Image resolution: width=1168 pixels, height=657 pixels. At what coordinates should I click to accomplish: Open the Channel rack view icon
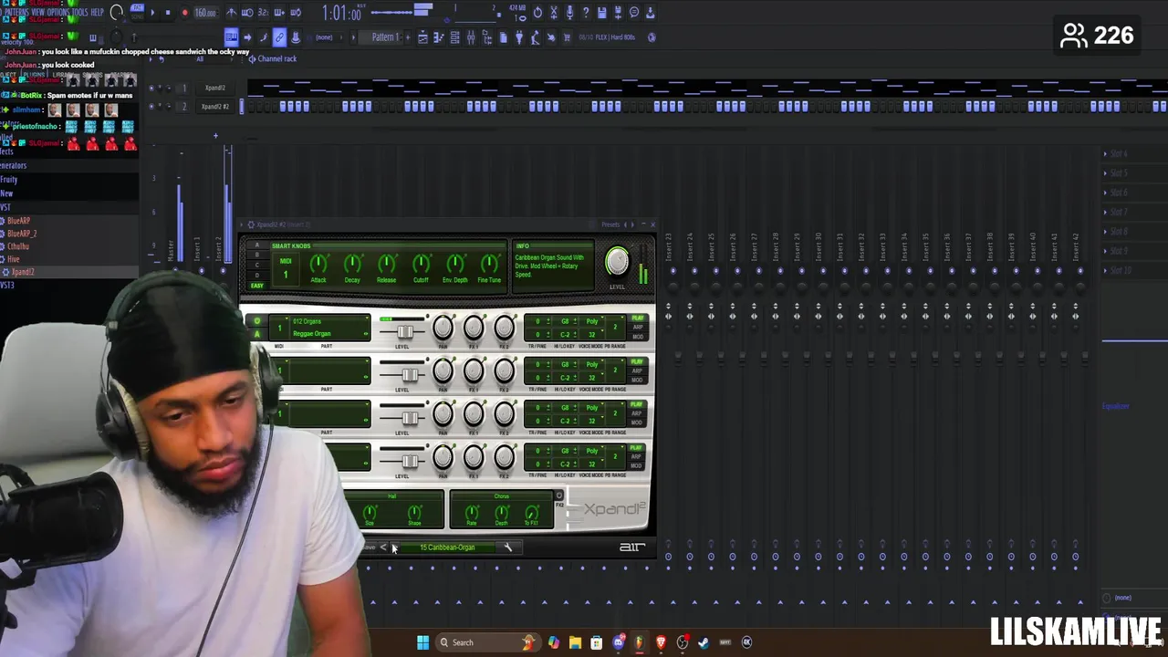[x=454, y=37]
